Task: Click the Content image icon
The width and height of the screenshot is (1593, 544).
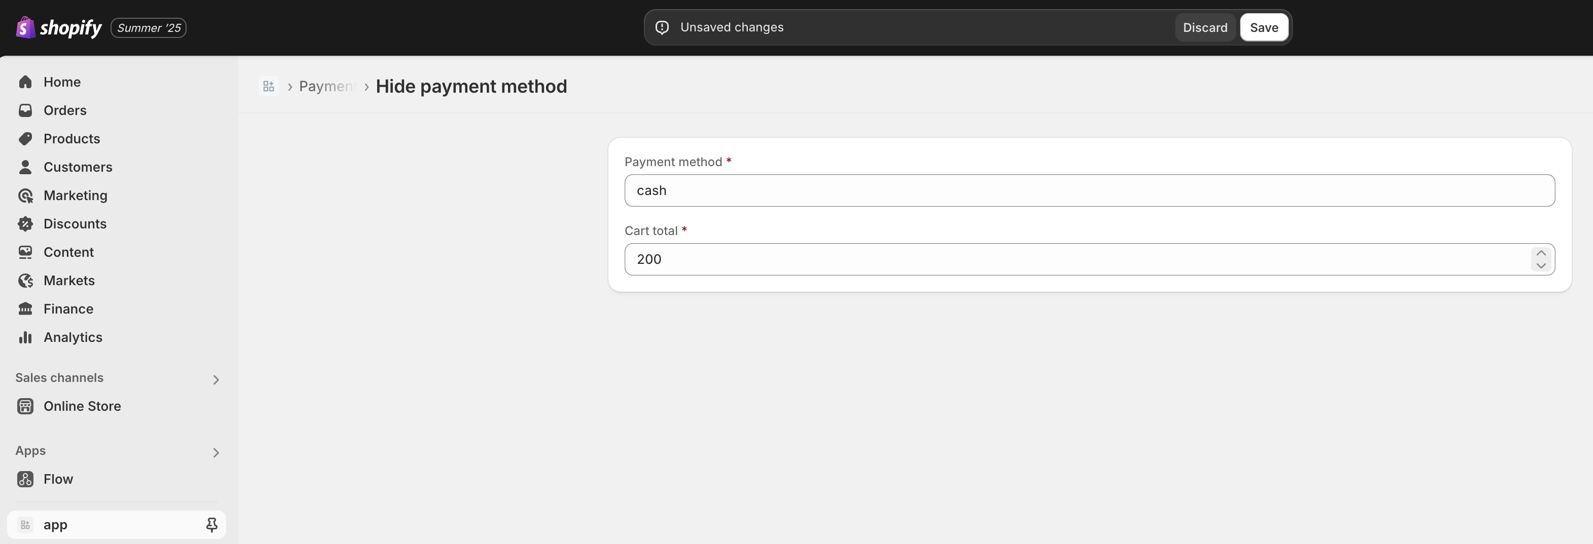Action: 25,253
